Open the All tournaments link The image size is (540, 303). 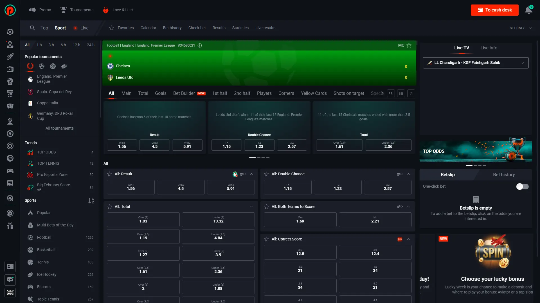60,128
